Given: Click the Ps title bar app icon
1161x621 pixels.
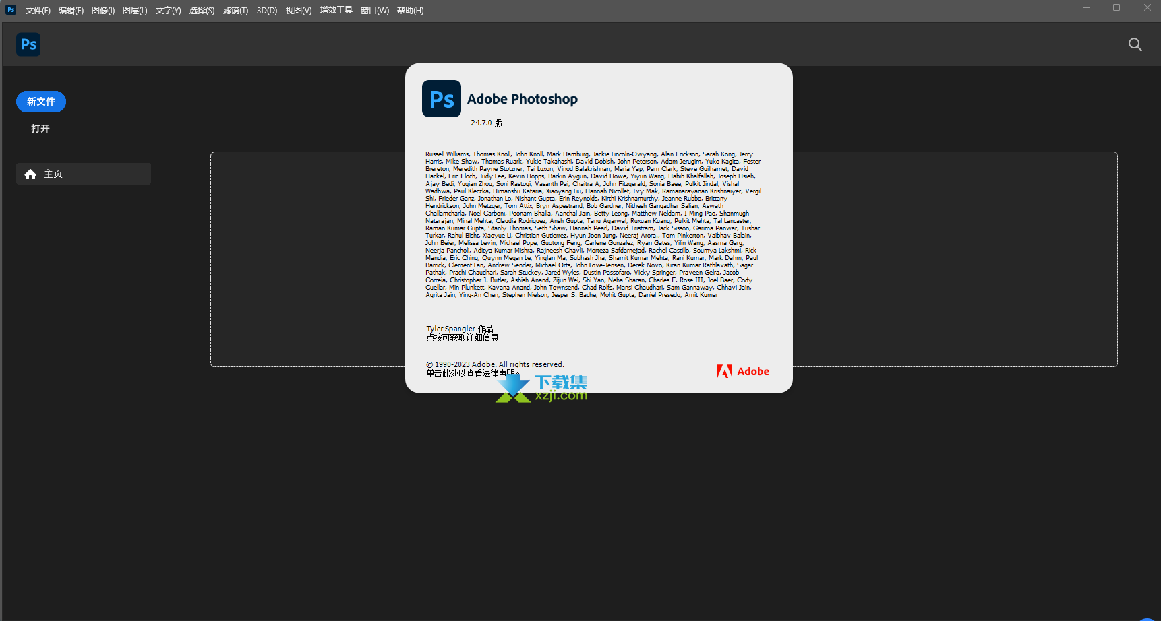Looking at the screenshot, I should [x=11, y=9].
